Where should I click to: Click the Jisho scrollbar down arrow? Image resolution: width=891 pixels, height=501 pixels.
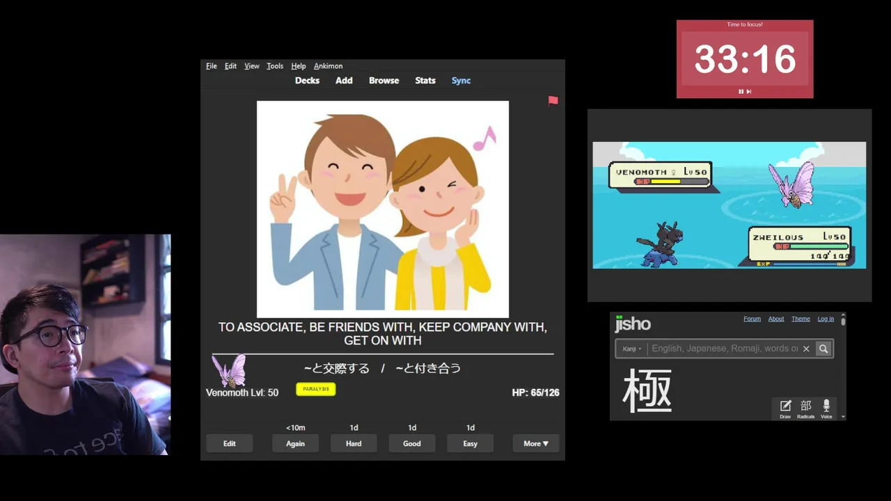843,417
